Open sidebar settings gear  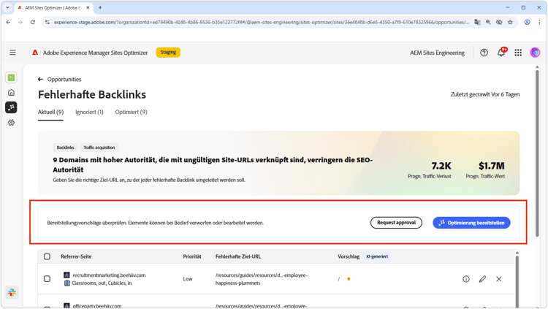[x=11, y=122]
